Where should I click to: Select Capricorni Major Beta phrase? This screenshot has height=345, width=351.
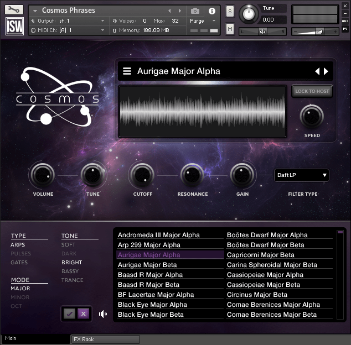tap(280, 255)
